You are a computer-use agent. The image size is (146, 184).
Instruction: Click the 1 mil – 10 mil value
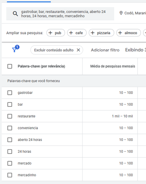tap(122, 116)
